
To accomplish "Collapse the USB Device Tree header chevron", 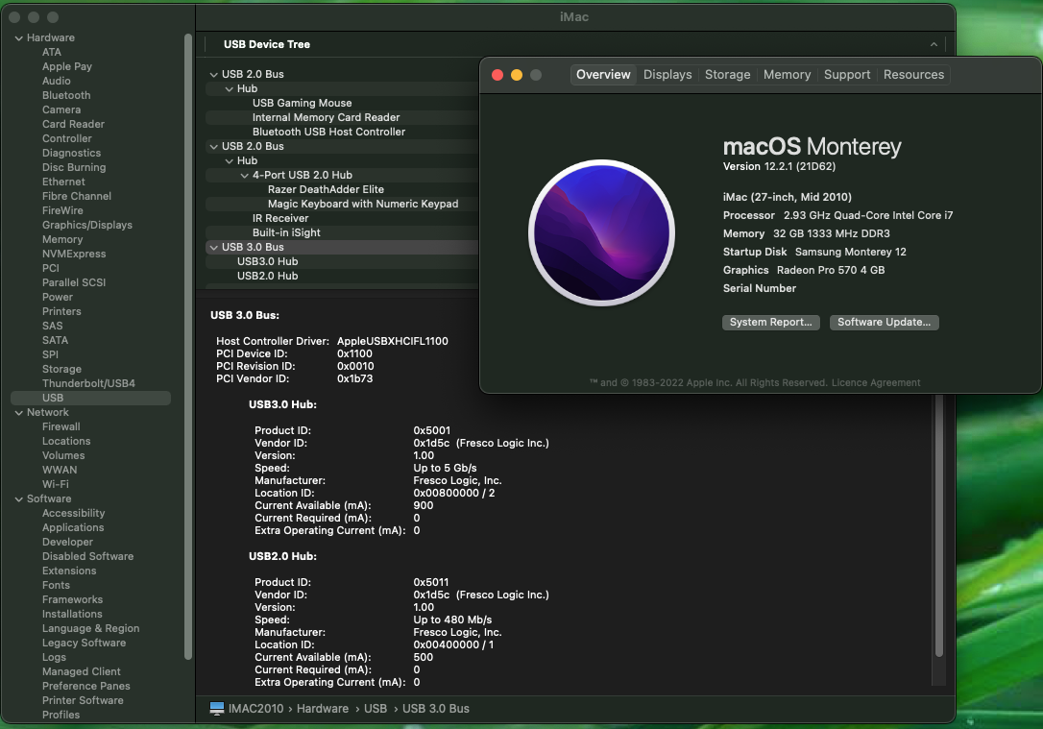I will click(934, 45).
